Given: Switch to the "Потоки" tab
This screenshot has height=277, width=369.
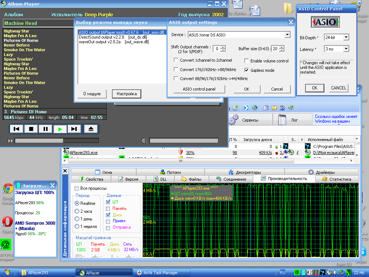Looking at the screenshot, I should 170,172.
